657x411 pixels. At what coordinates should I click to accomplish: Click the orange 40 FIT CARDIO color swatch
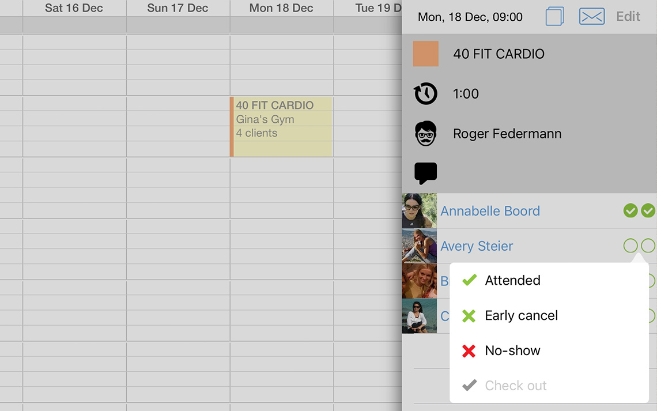[x=426, y=54]
